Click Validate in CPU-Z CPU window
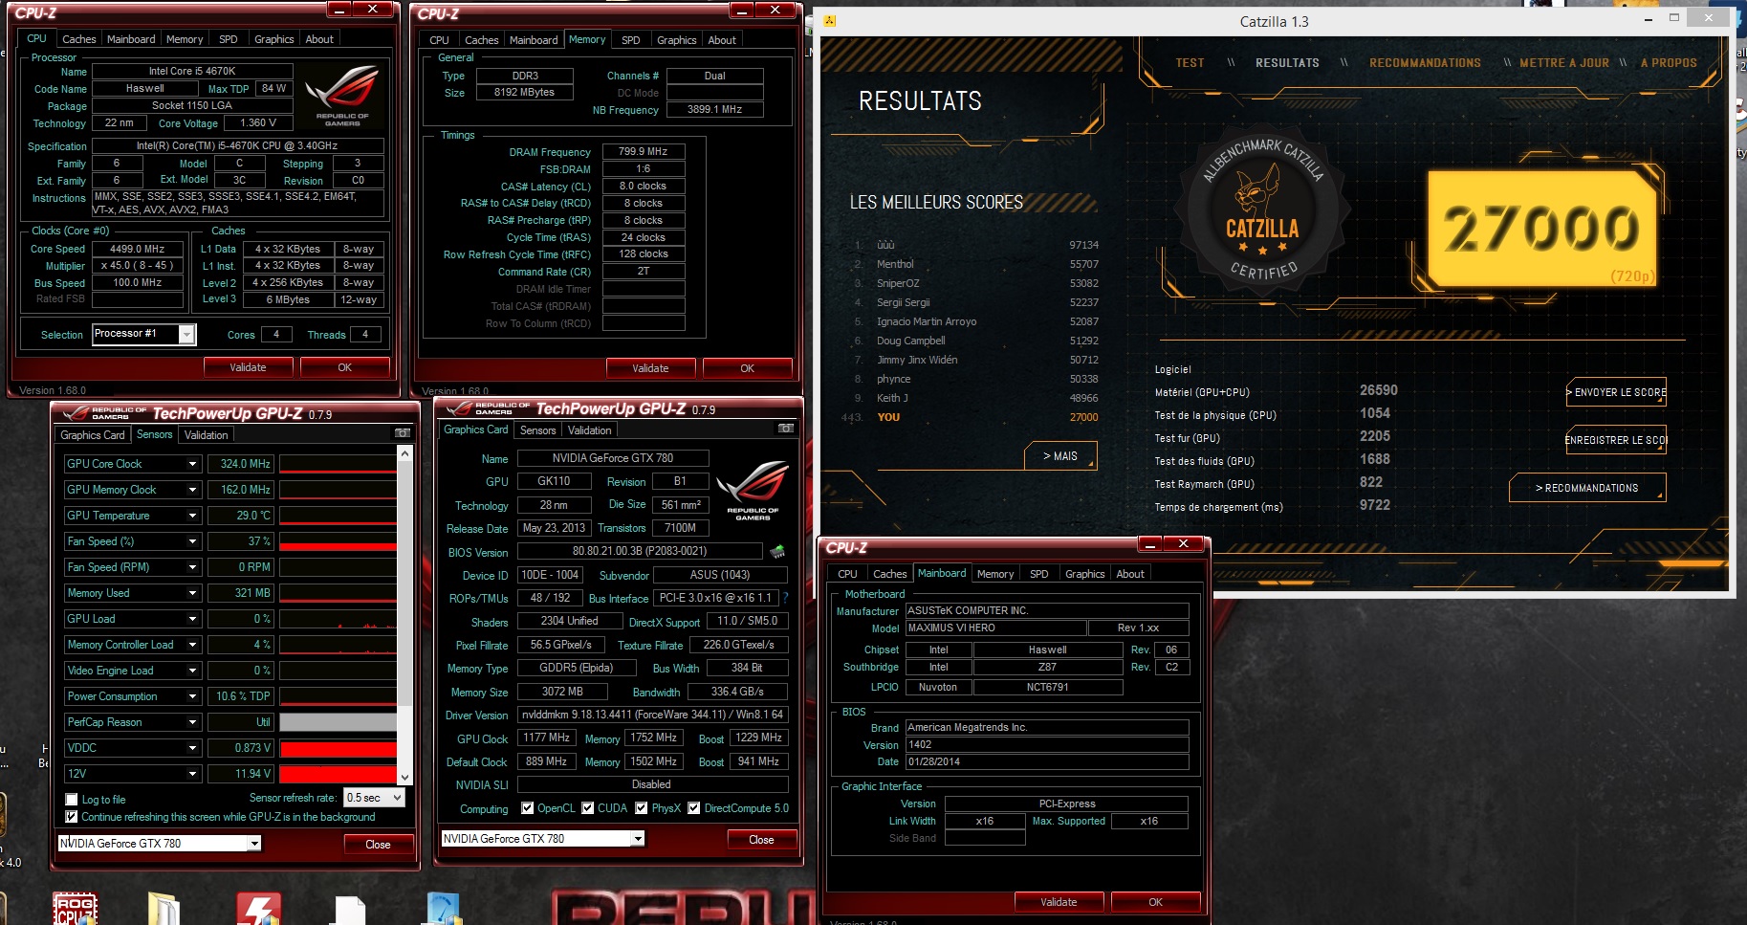The image size is (1747, 925). pos(248,367)
